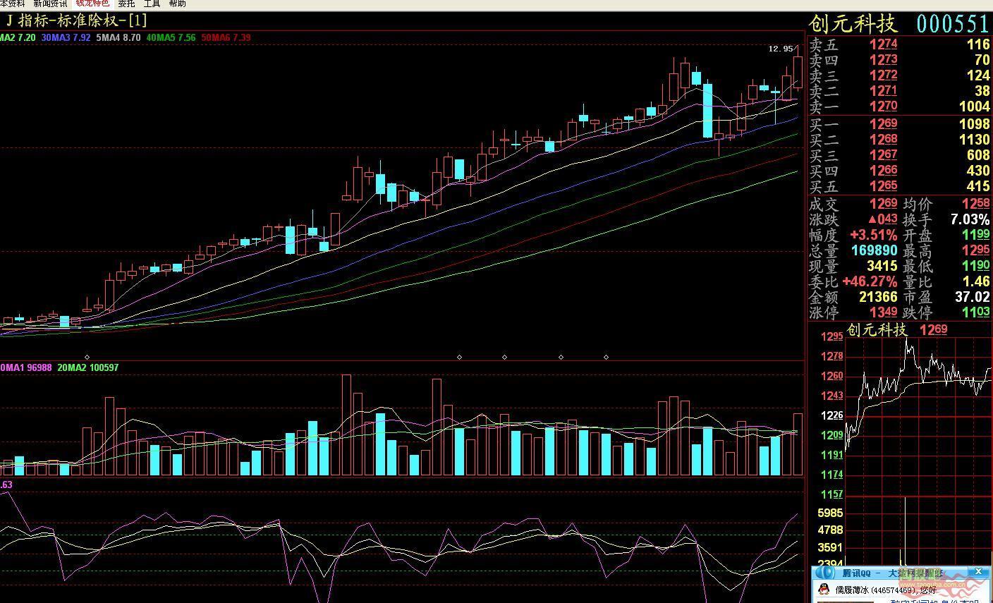
Task: Click the 委比 value +46.27%
Action: 870,281
